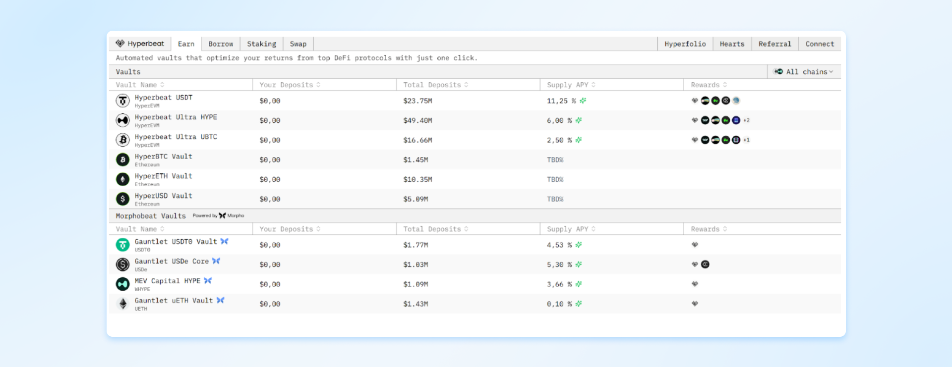Screen dimensions: 952x367
Task: Click the sparkle icon next to 0,10 % APY
Action: 579,304
